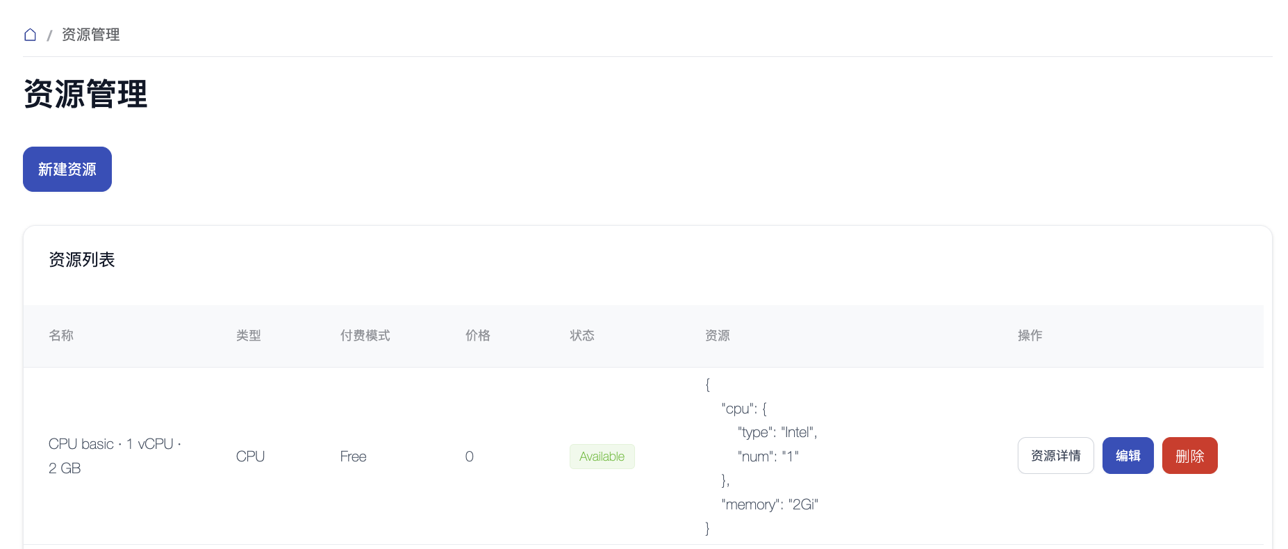This screenshot has width=1288, height=549.
Task: Click the 资源列表 card heading
Action: pyautogui.click(x=82, y=260)
